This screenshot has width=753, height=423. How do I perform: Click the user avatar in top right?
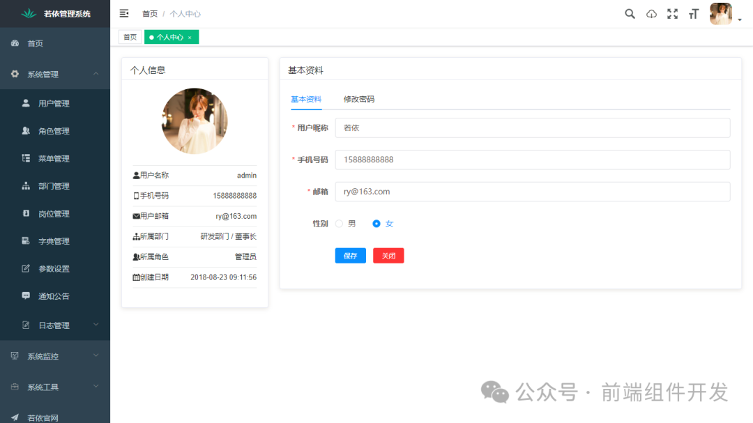tap(720, 13)
